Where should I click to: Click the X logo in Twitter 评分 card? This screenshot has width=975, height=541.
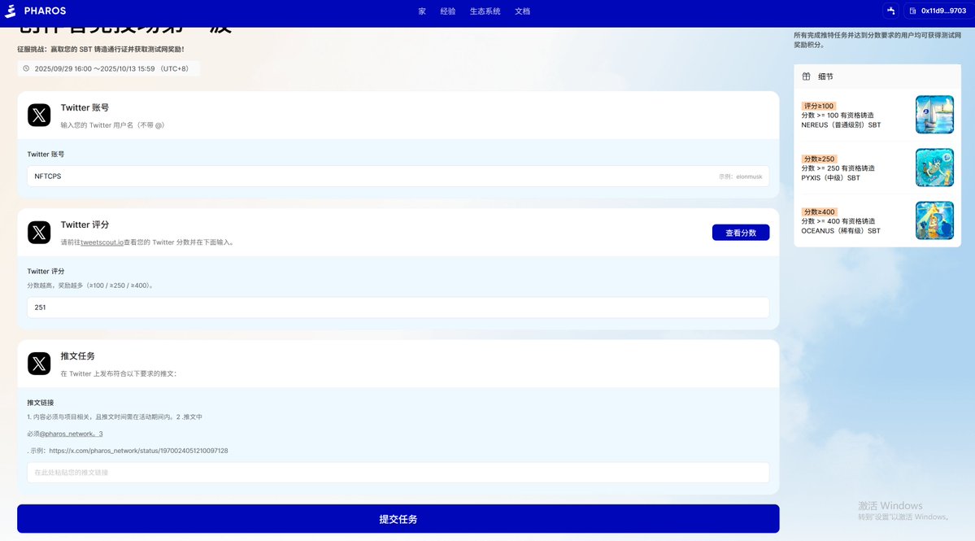(39, 233)
